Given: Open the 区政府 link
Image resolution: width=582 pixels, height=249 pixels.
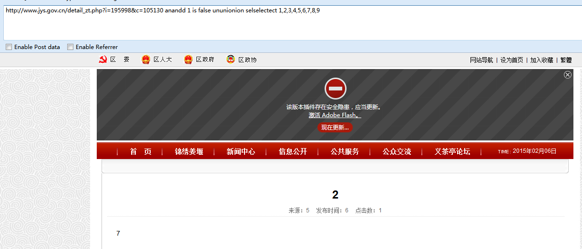Looking at the screenshot, I should coord(205,60).
